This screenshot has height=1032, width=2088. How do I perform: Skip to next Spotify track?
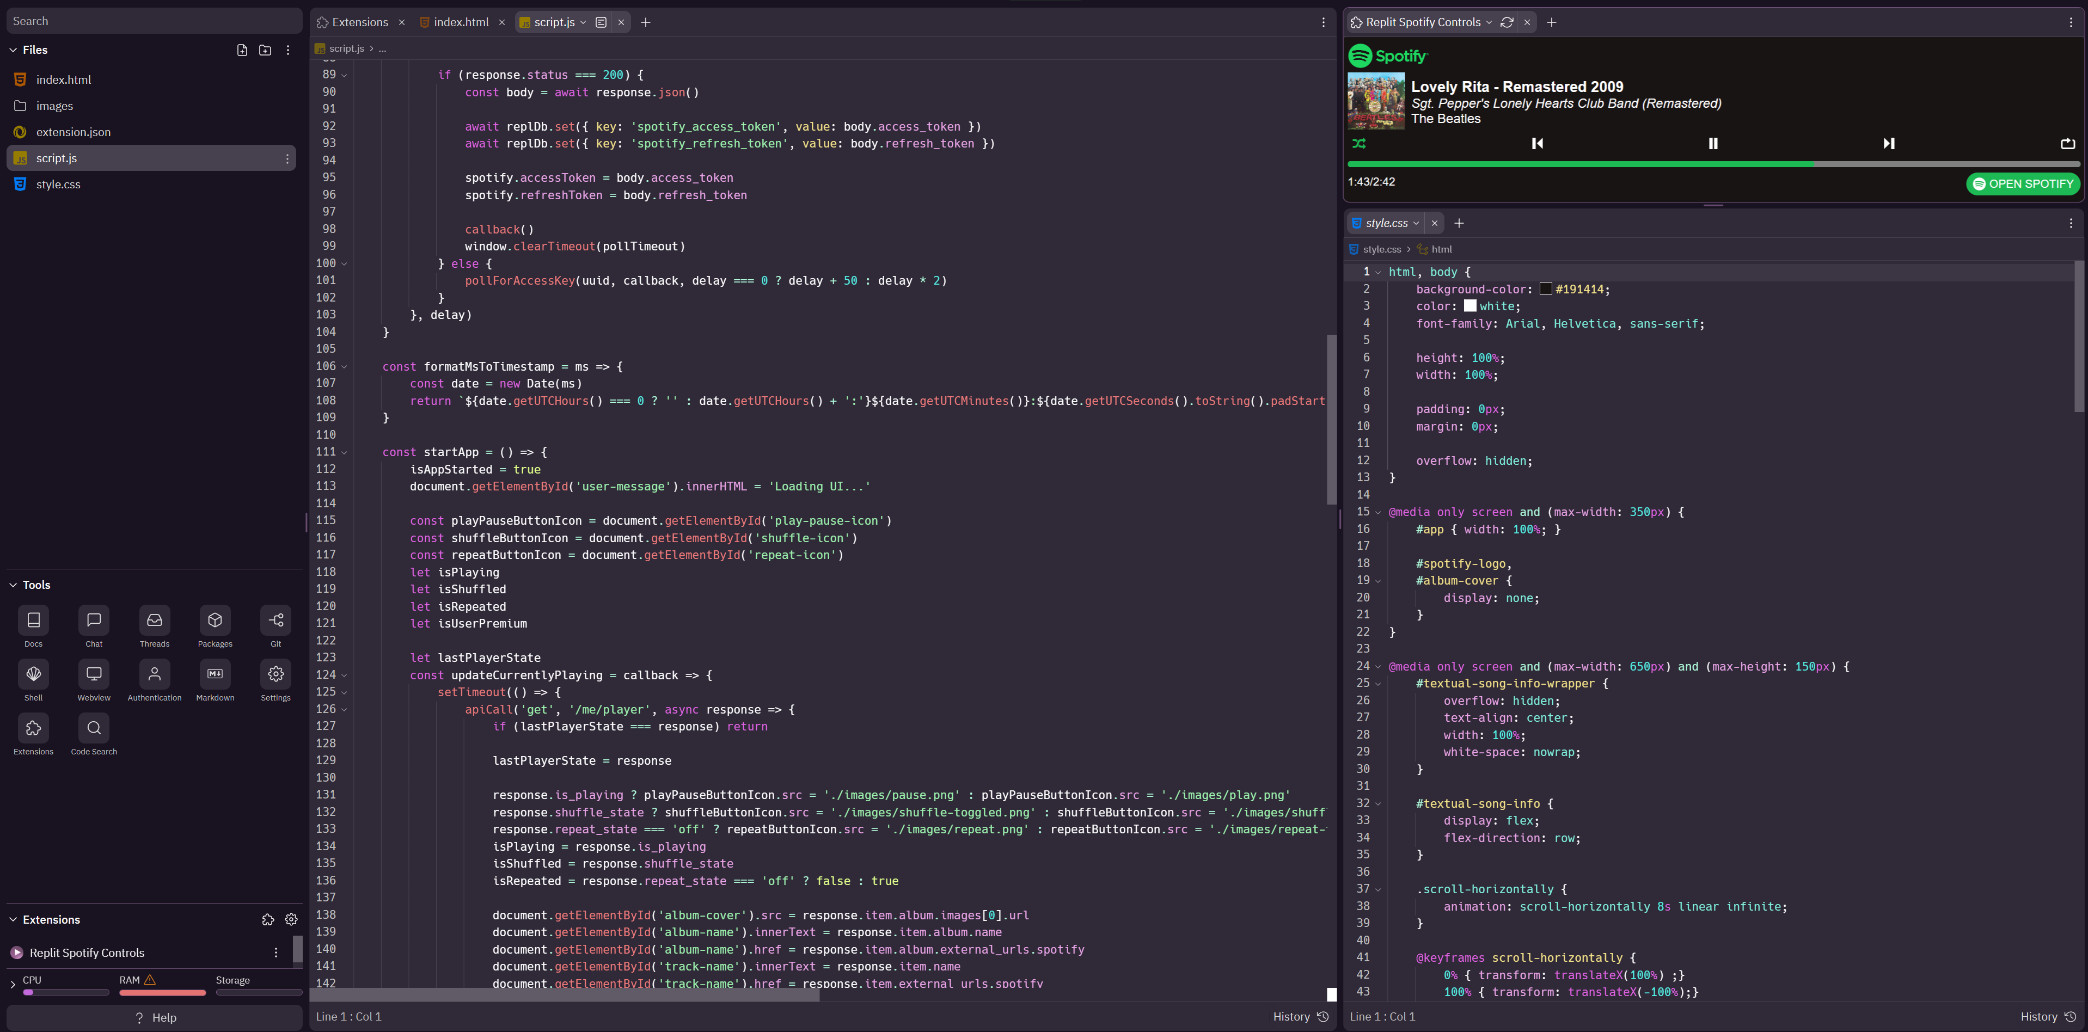pos(1889,143)
